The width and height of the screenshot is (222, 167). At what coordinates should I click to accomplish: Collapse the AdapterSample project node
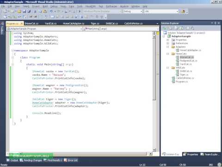click(x=164, y=36)
